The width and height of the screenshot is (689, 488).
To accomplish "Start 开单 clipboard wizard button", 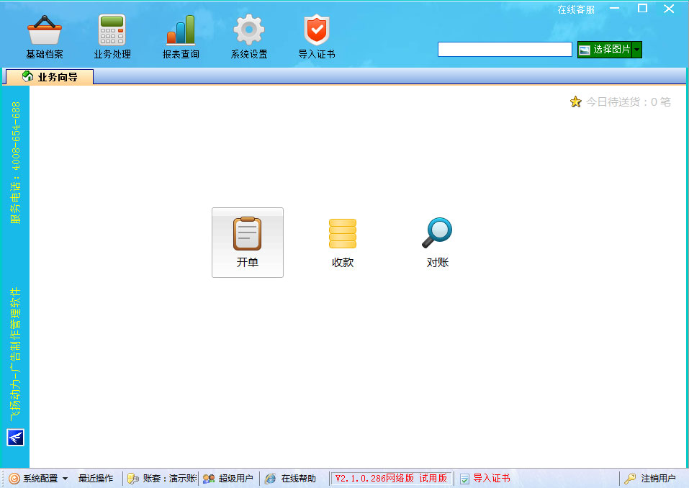I will pos(247,243).
